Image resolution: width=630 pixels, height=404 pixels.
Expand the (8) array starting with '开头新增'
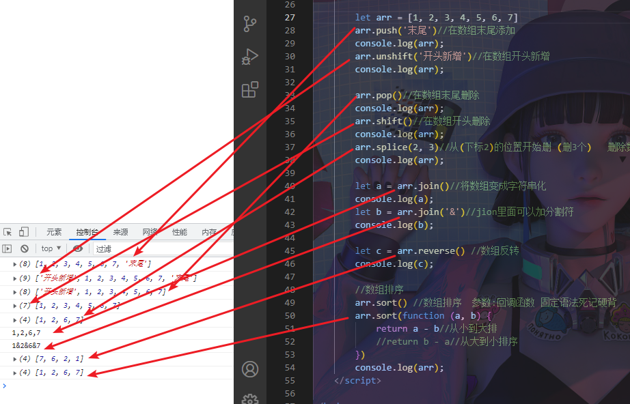point(15,292)
